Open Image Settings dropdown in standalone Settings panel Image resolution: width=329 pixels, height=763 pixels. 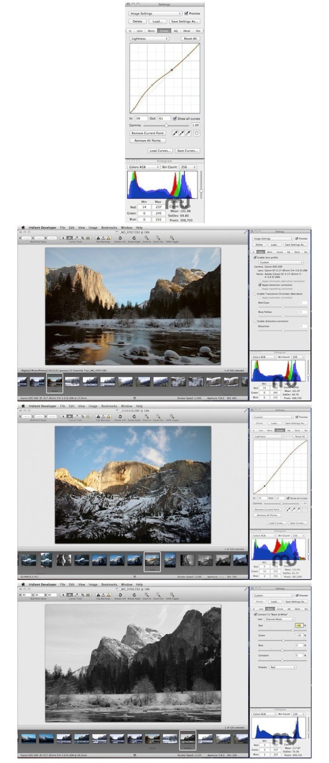click(x=155, y=14)
